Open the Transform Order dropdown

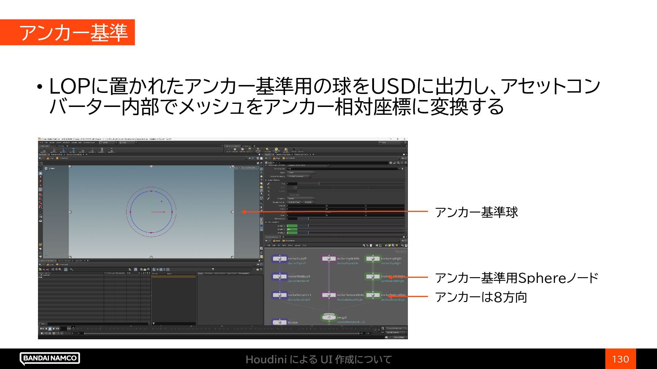295,202
